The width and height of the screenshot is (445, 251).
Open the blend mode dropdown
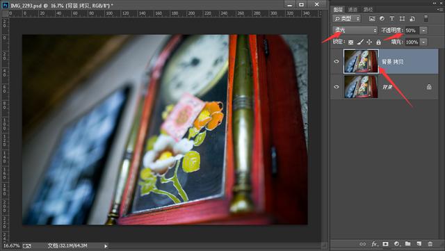[x=355, y=30]
